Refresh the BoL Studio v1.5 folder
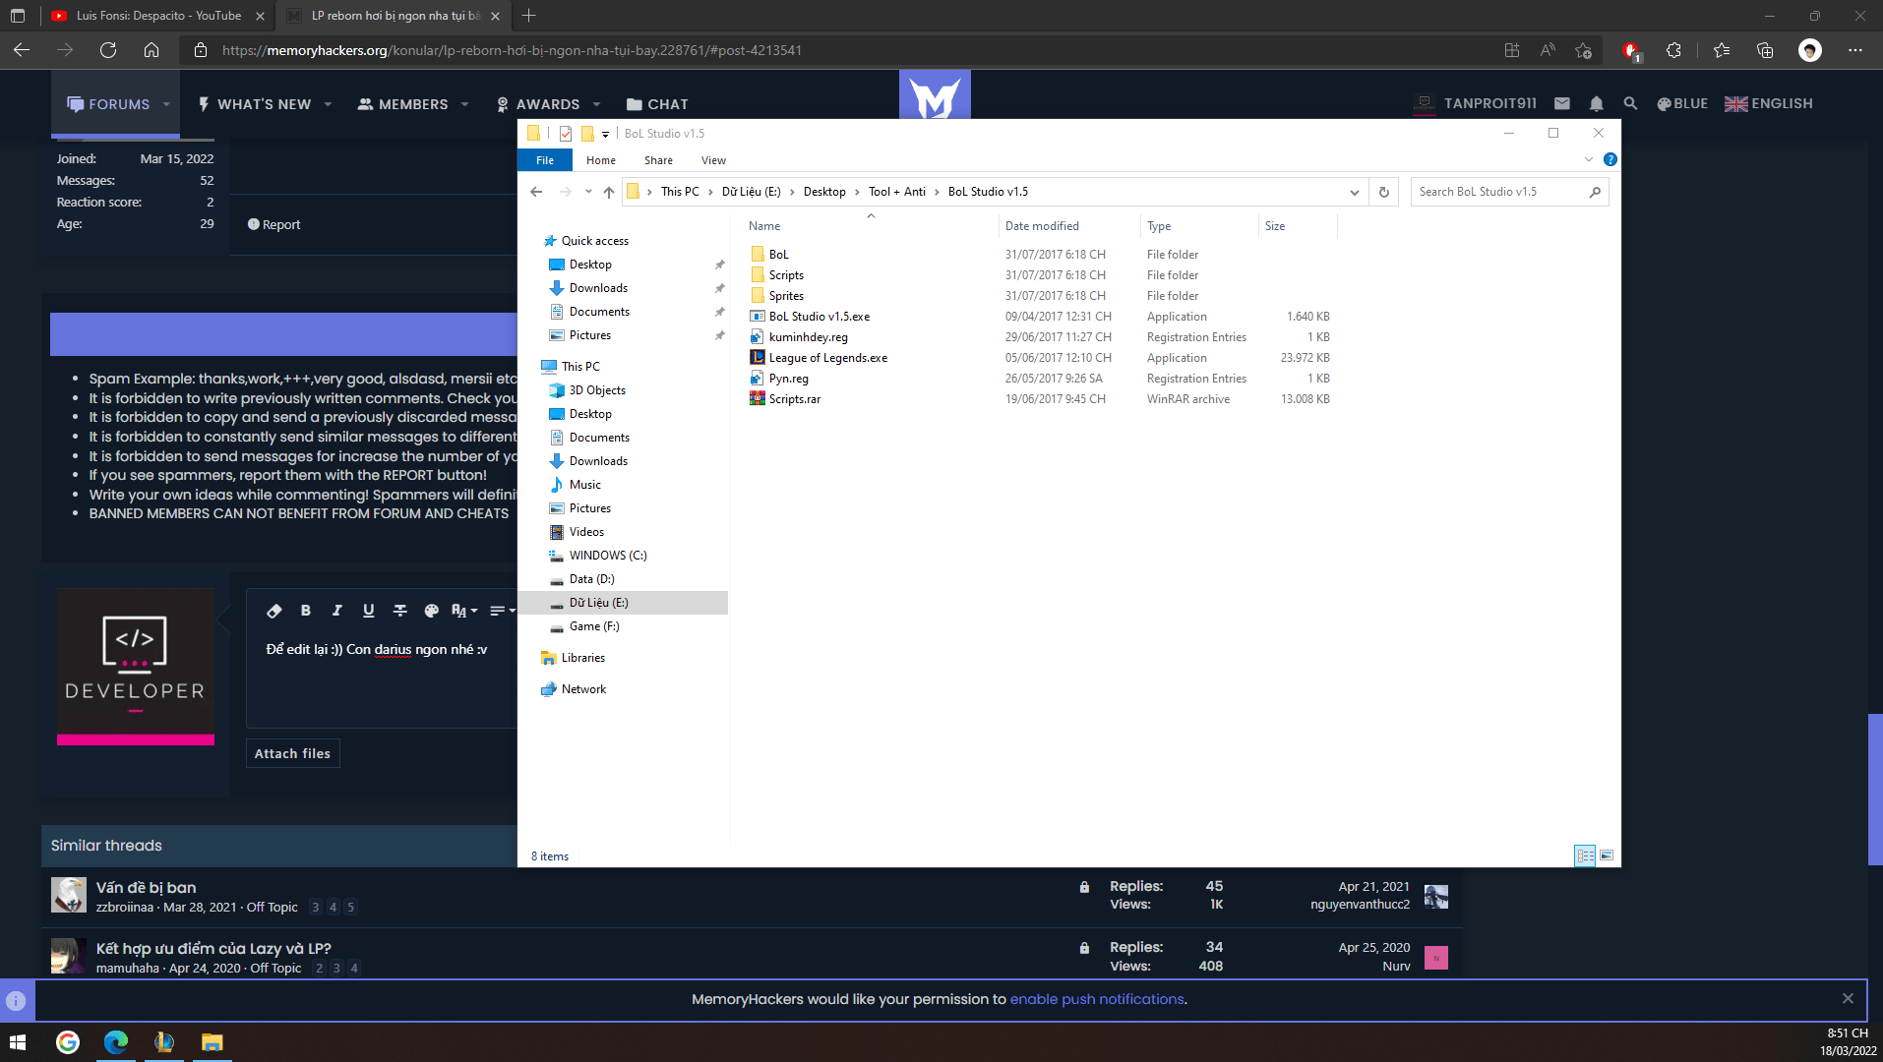This screenshot has height=1062, width=1883. (x=1384, y=192)
